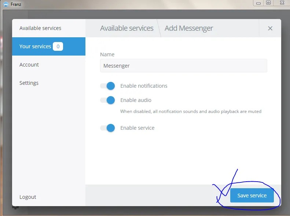Open the Account section
290x216 pixels.
coord(49,65)
